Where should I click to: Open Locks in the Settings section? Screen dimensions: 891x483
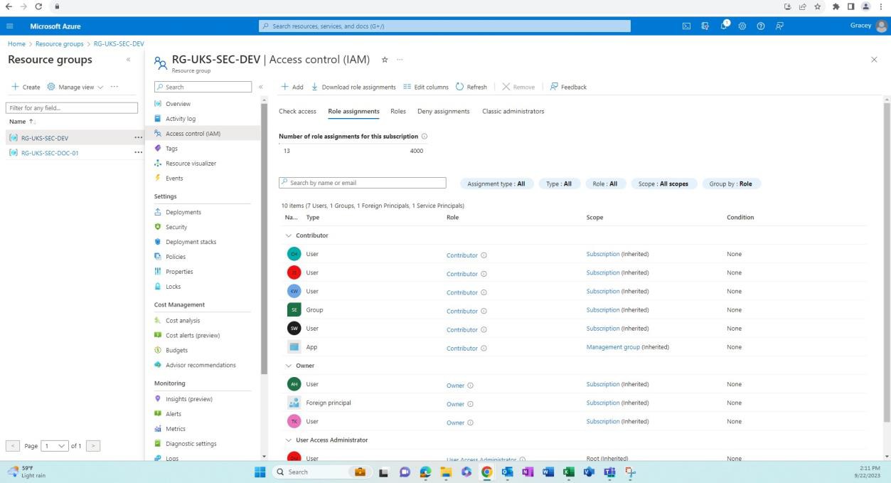(x=173, y=286)
